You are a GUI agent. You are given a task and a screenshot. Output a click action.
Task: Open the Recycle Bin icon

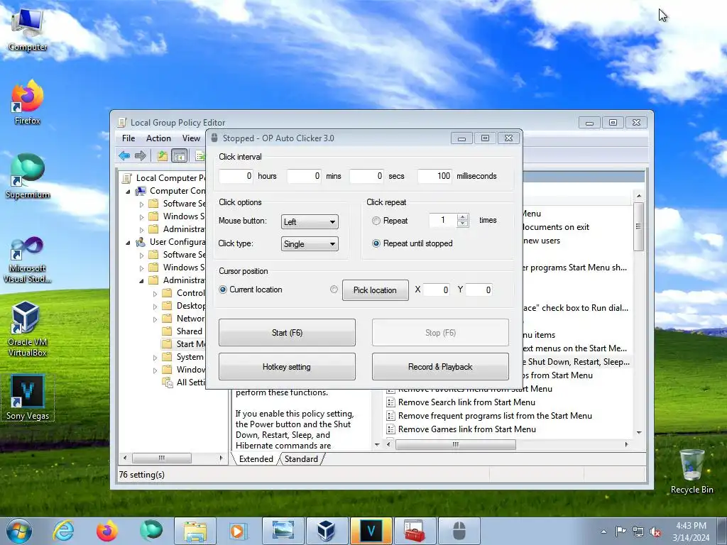(x=692, y=471)
